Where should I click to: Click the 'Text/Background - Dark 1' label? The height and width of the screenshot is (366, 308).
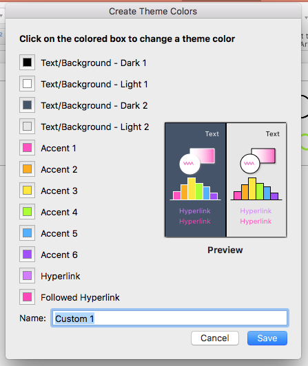tap(94, 63)
